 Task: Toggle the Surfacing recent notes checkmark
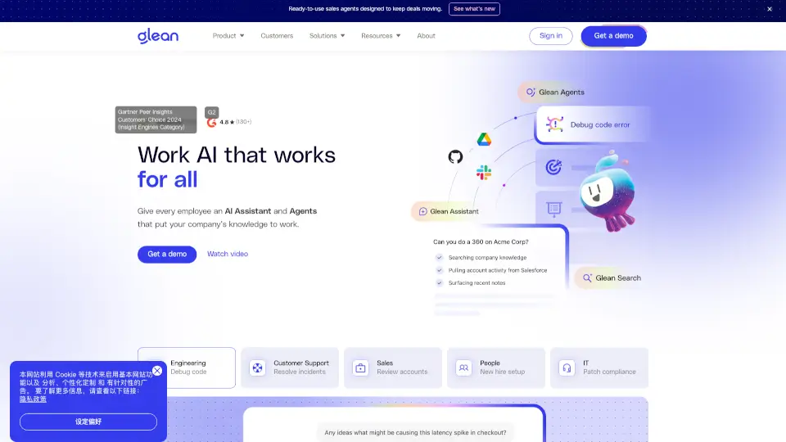440,283
